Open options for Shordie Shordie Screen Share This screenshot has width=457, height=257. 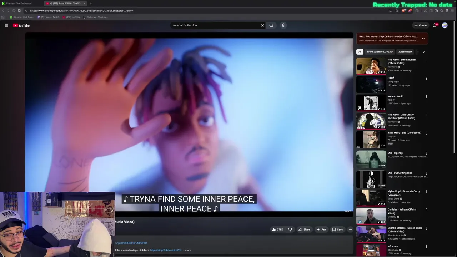click(x=426, y=228)
